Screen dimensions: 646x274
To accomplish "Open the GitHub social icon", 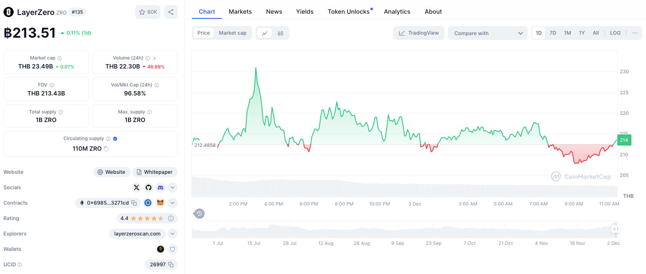I will click(x=149, y=188).
